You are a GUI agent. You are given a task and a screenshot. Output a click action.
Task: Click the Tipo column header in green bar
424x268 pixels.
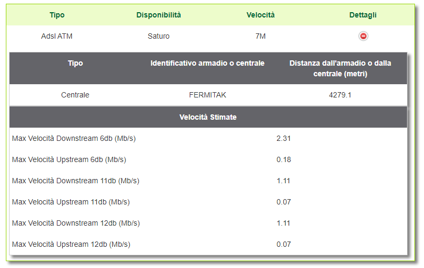pos(57,15)
